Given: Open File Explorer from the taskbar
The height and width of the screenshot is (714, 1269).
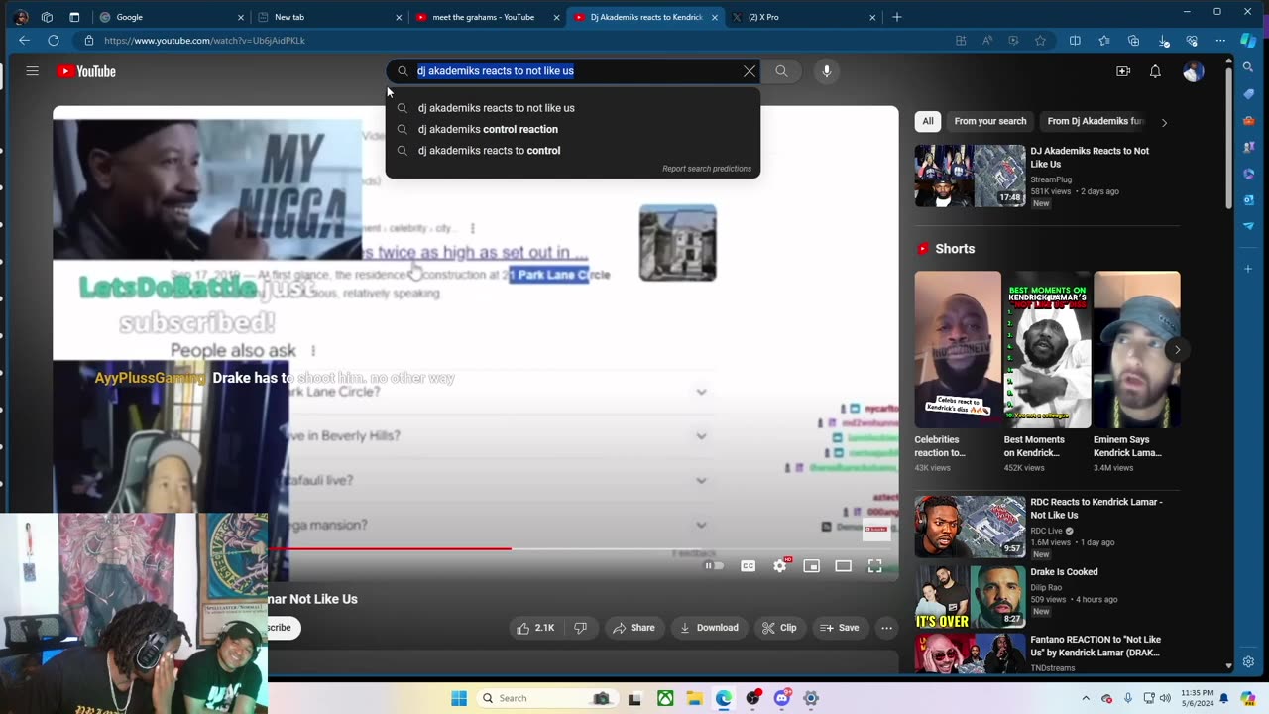Looking at the screenshot, I should [695, 698].
